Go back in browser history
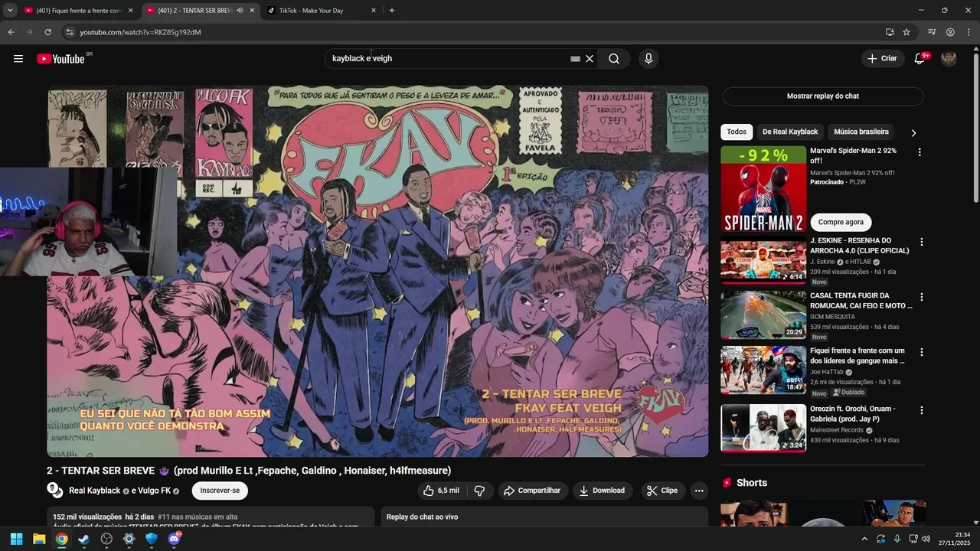This screenshot has height=551, width=980. [11, 32]
